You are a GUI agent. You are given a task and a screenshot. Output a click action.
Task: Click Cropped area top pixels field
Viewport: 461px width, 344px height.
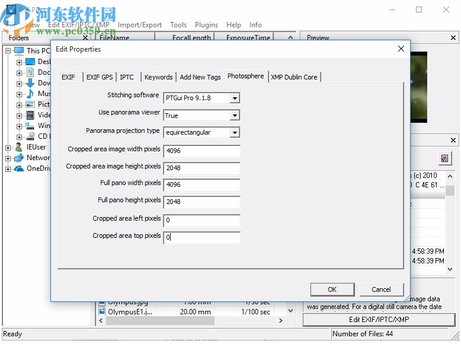[201, 237]
